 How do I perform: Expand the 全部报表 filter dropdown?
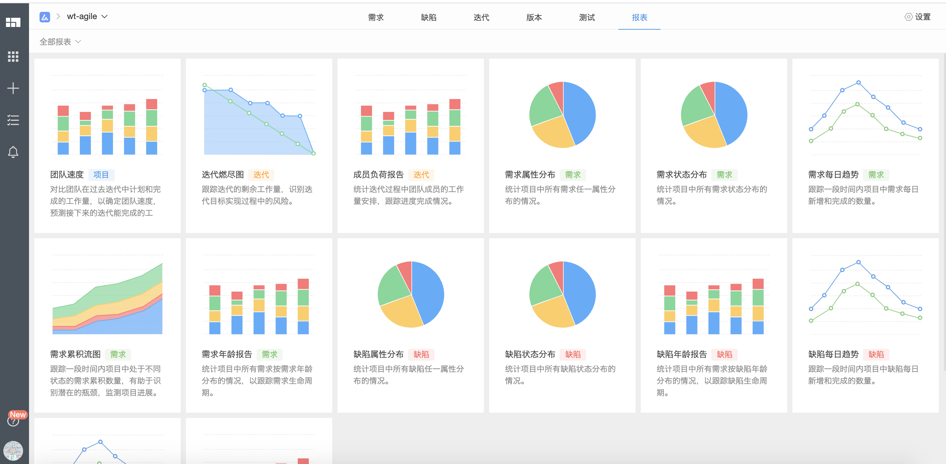point(60,42)
